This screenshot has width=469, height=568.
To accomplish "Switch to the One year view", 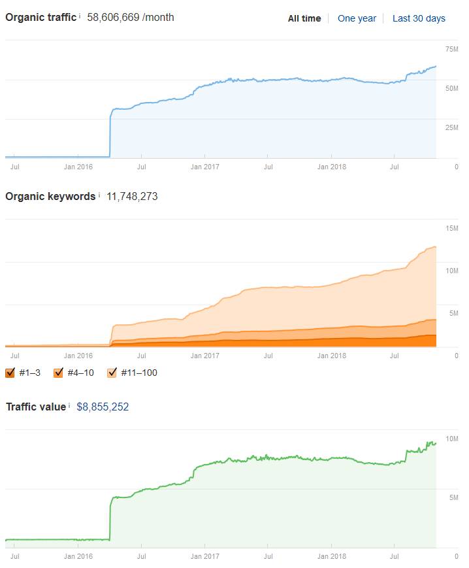I will 357,18.
